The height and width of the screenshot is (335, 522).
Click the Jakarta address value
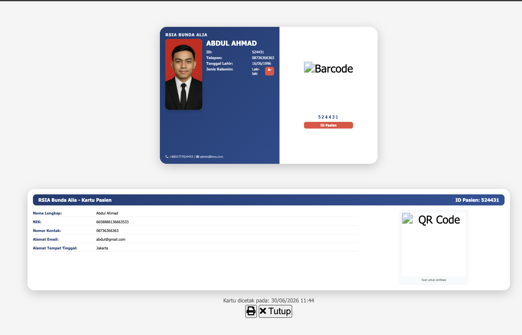pos(102,248)
